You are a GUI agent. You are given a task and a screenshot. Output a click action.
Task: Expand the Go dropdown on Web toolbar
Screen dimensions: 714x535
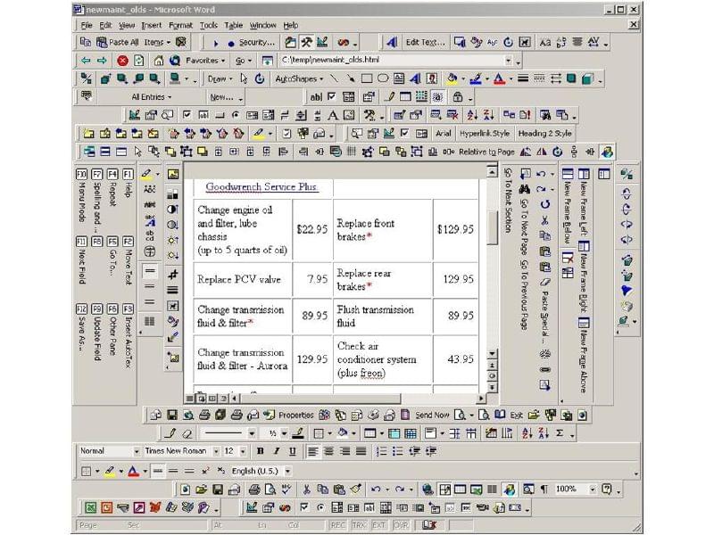coord(244,61)
